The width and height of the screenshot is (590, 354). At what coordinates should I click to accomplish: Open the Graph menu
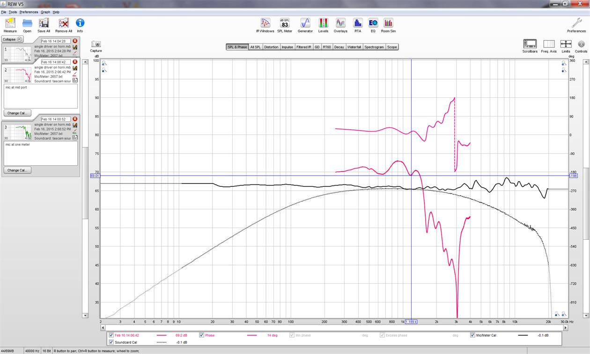(x=45, y=12)
